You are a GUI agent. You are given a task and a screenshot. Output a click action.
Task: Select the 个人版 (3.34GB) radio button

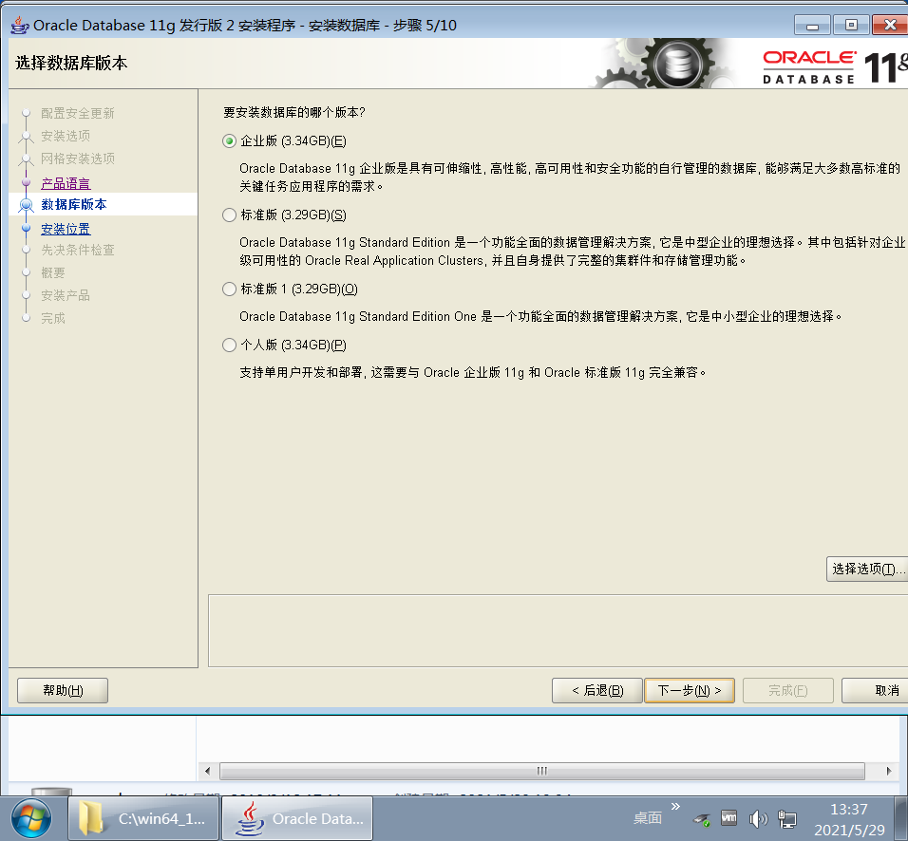click(229, 346)
